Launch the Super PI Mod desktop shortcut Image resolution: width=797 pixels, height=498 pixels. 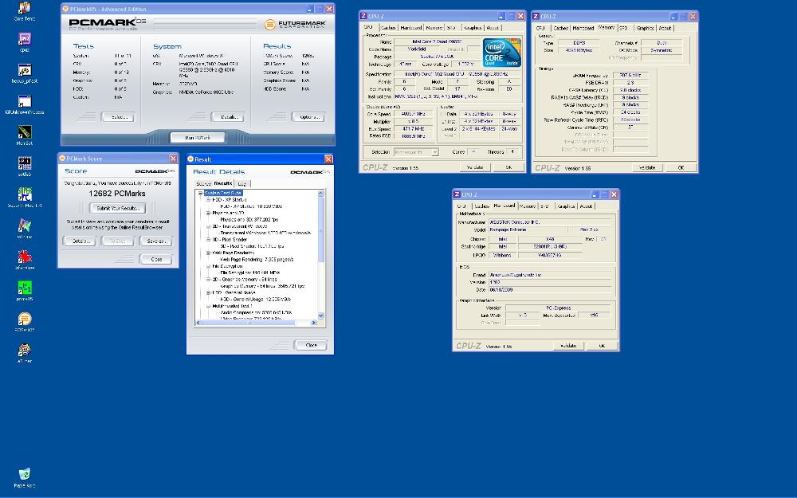25,194
